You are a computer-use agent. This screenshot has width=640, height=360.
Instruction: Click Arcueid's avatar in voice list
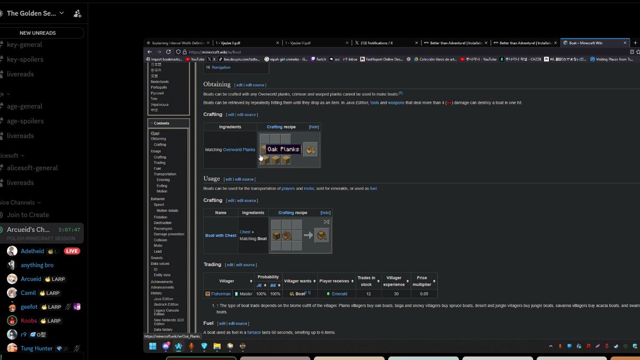12,279
